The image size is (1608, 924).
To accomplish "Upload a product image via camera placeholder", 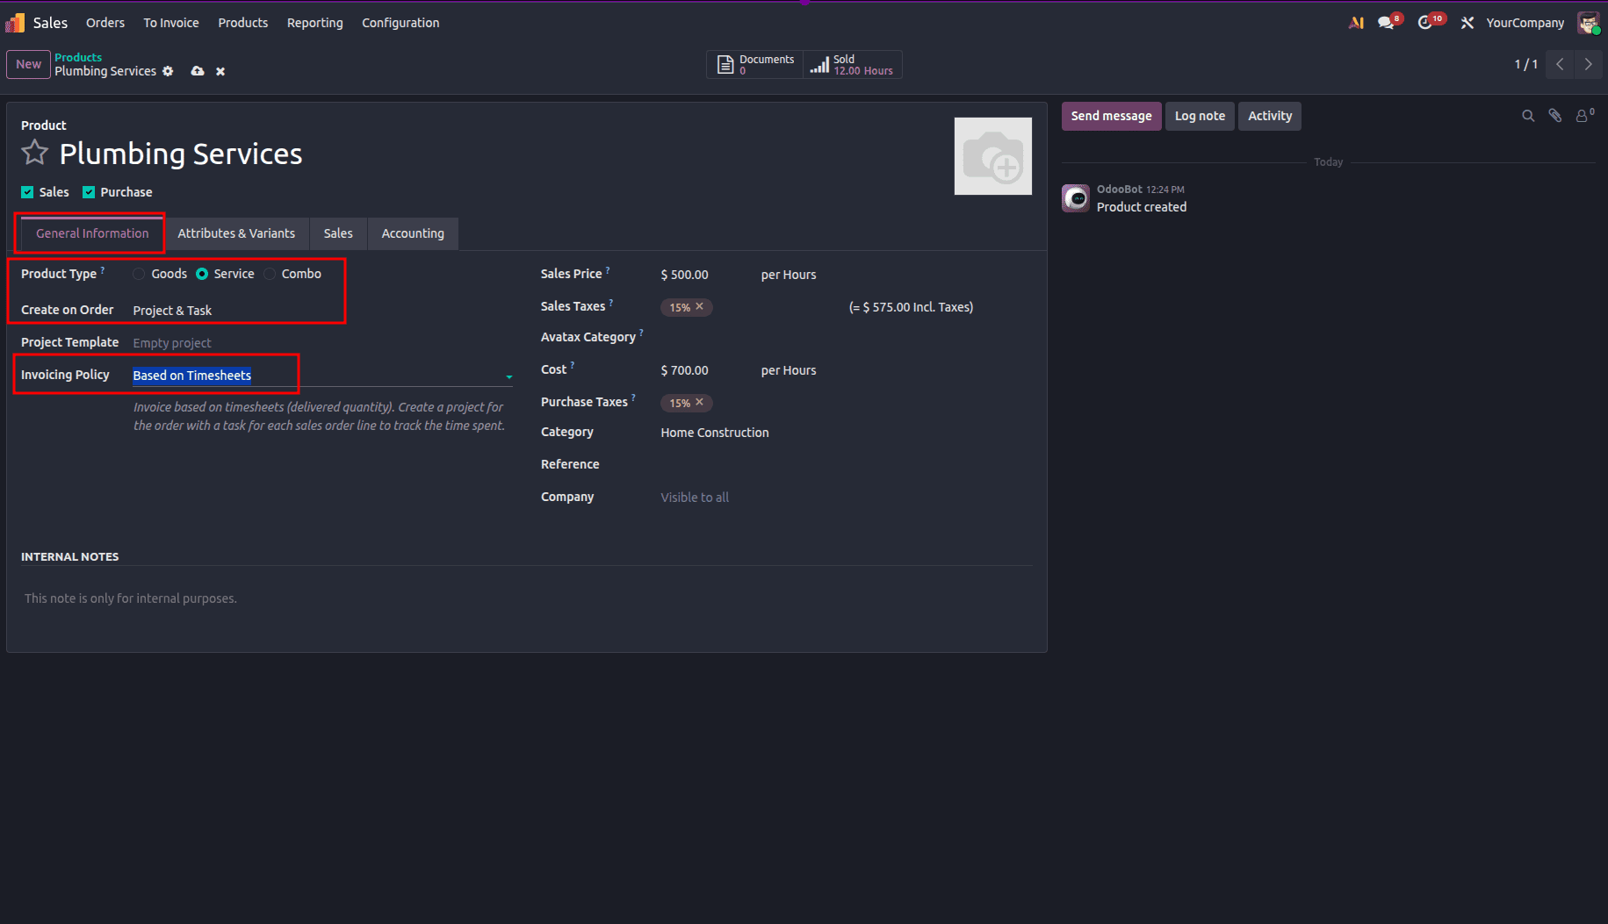I will (992, 156).
